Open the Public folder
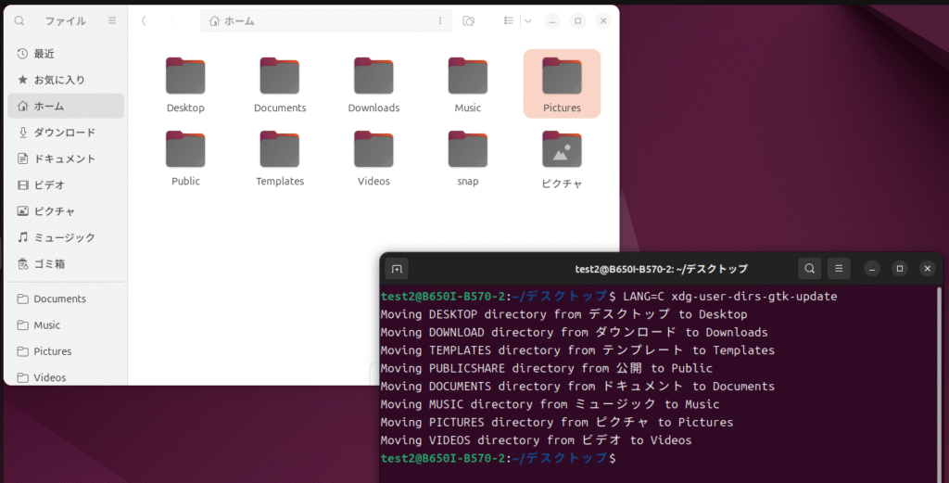Screen dimensions: 949x483 click(x=185, y=158)
